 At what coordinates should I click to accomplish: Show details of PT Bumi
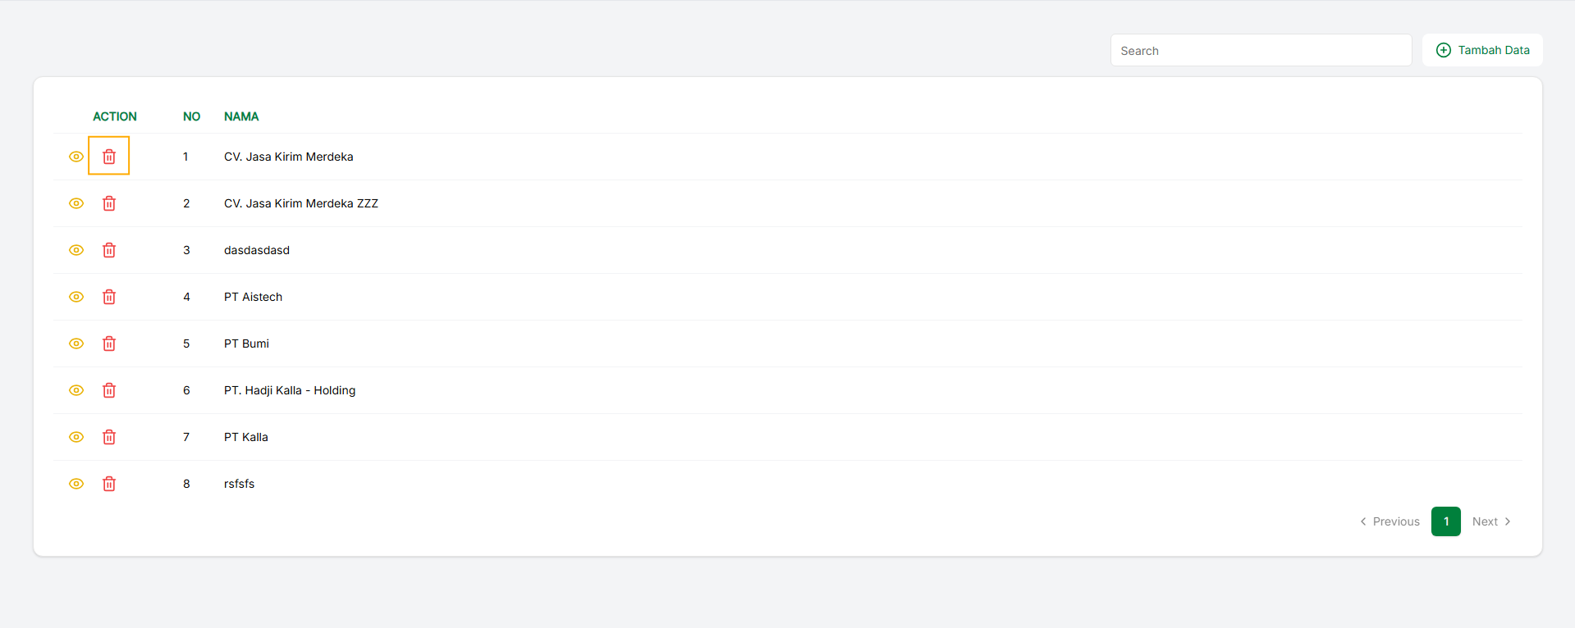pos(76,344)
